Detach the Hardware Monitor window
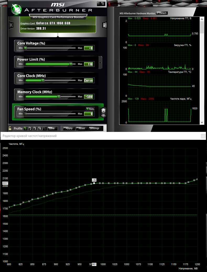This screenshot has height=272, width=207. tap(162, 13)
